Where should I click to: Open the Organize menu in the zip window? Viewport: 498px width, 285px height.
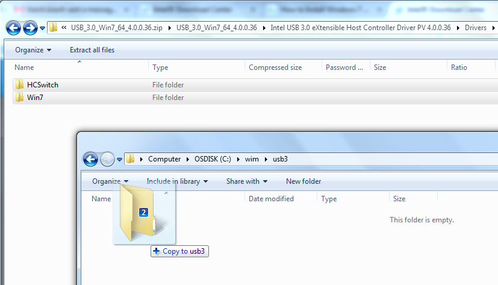point(33,50)
